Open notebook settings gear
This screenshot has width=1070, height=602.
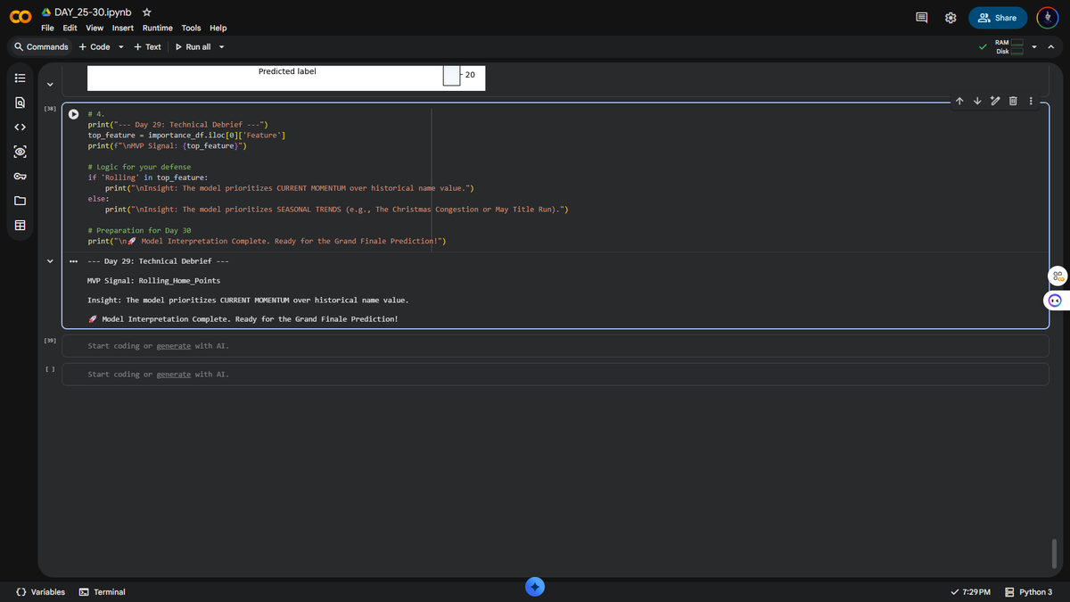[951, 18]
